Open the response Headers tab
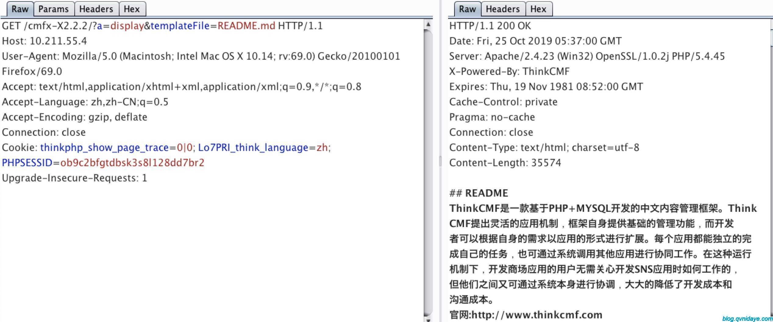773x322 pixels. coord(503,9)
